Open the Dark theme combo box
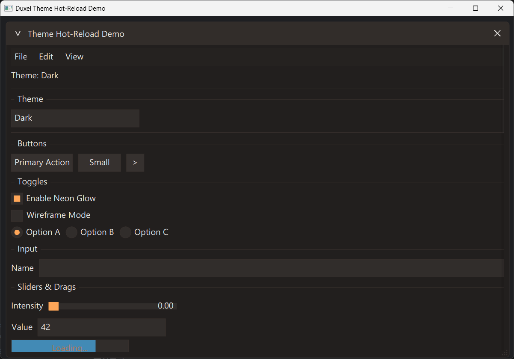This screenshot has width=514, height=359. click(x=75, y=118)
